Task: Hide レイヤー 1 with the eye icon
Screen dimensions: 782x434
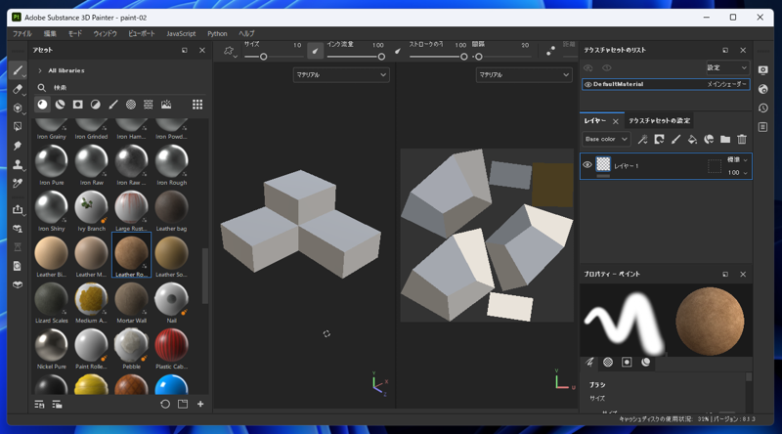Action: [587, 165]
